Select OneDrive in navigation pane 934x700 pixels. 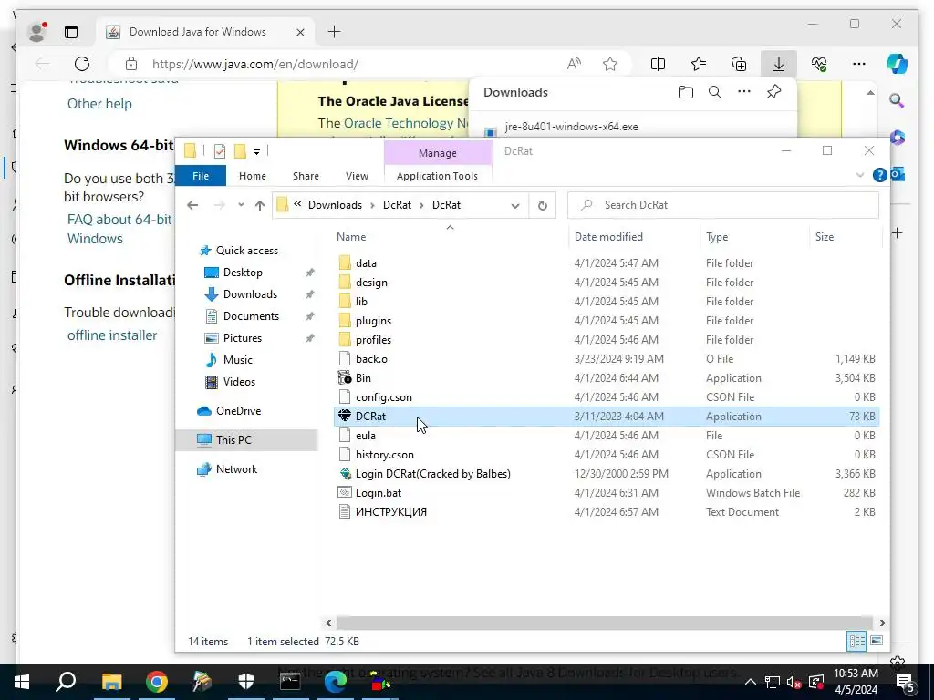[238, 411]
